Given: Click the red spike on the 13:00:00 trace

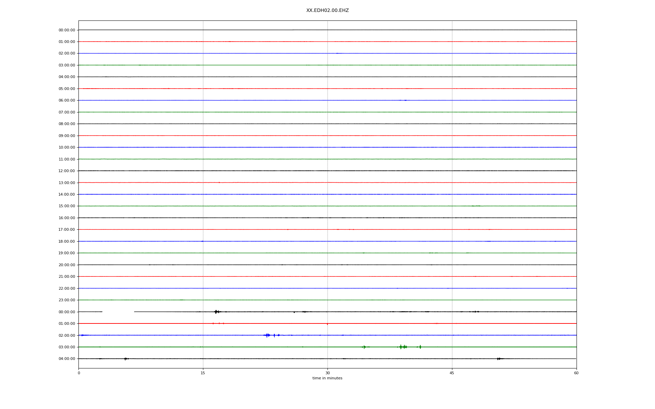Looking at the screenshot, I should tap(219, 183).
